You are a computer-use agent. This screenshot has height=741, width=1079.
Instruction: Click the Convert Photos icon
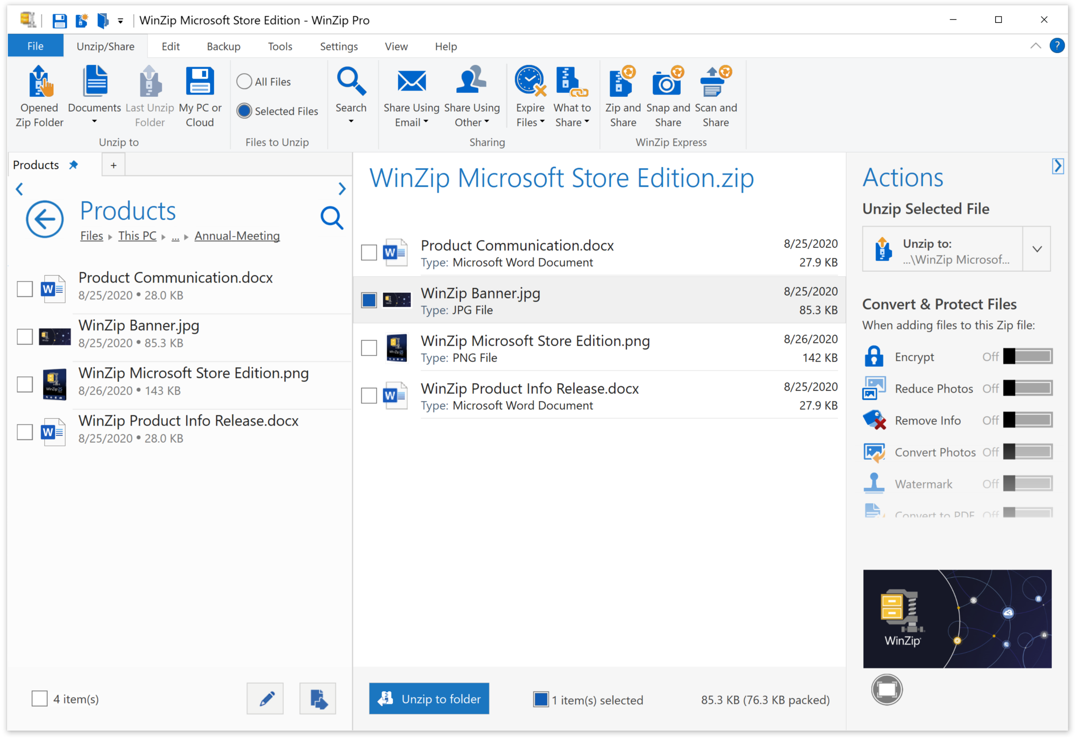pos(874,452)
